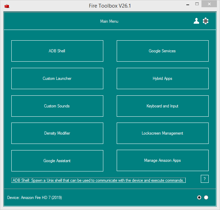Click the Device: Amazon Fire HD 7 label
This screenshot has width=220, height=210.
coord(35,198)
